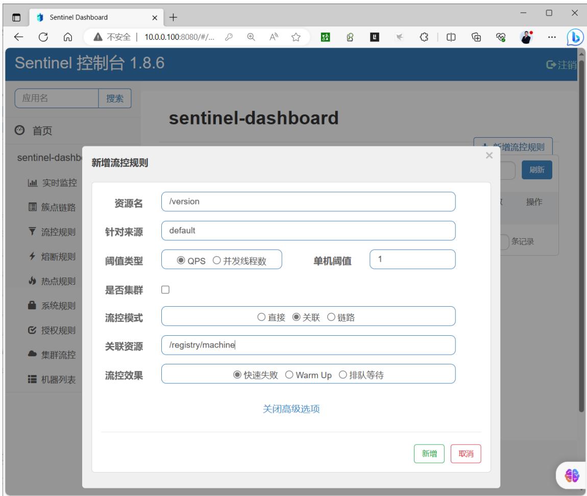Click the 资源名 input field
The height and width of the screenshot is (496, 587).
coord(308,202)
